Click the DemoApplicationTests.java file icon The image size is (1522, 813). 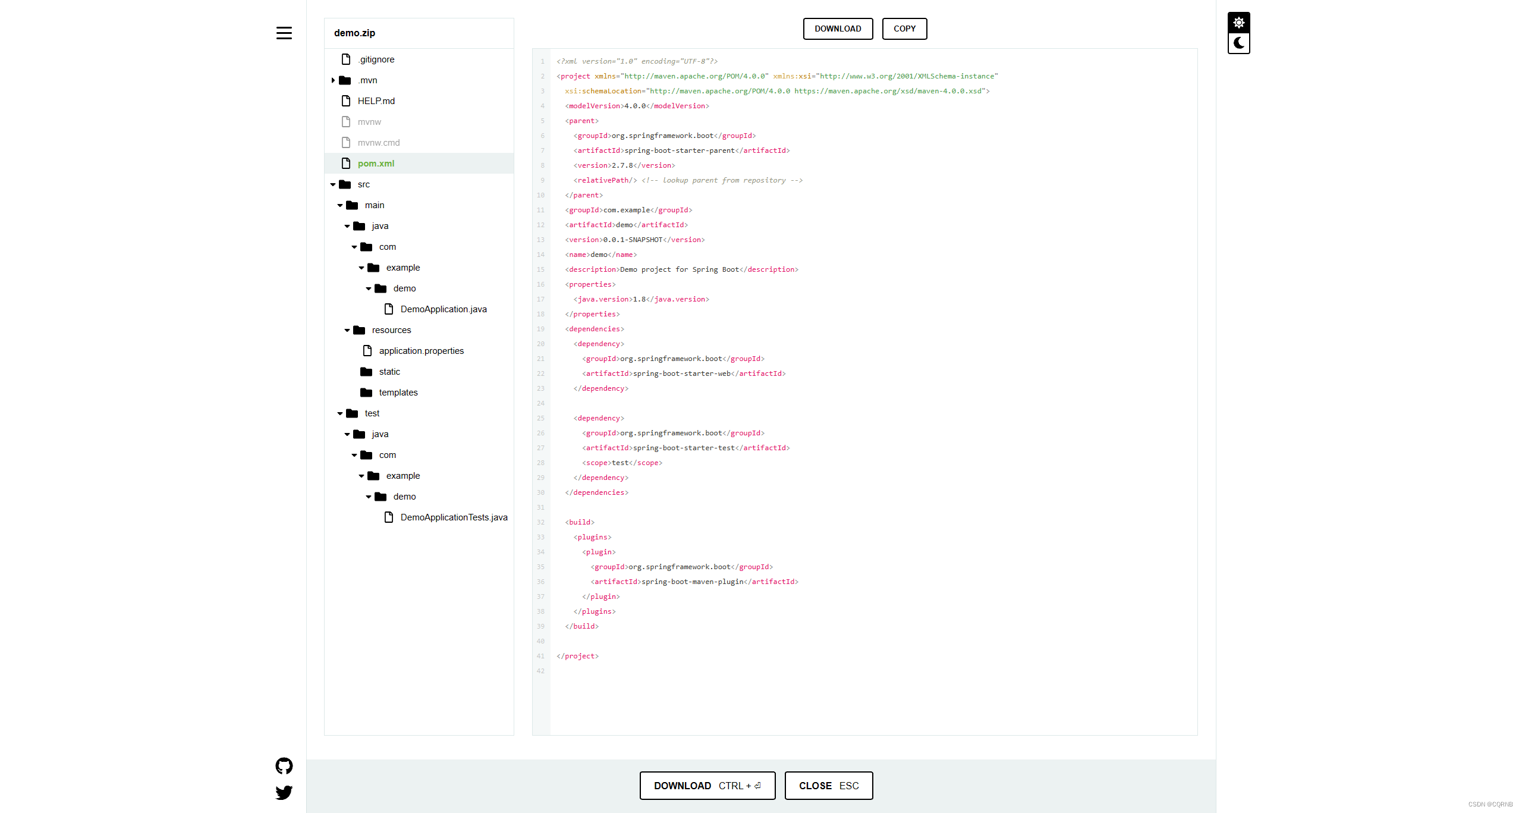[x=389, y=517]
